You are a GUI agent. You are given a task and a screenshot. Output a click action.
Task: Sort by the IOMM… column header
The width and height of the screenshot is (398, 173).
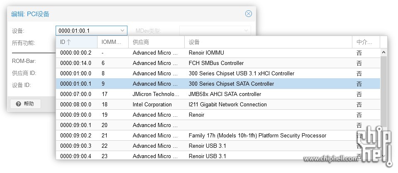[113, 42]
